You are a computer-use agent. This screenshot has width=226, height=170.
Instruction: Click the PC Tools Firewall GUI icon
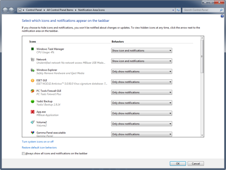(32, 91)
